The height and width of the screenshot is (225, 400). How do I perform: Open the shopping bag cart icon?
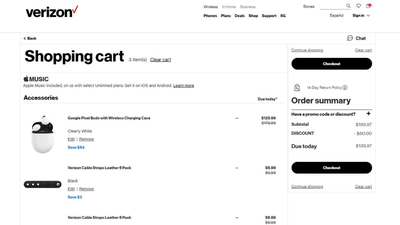(368, 6)
